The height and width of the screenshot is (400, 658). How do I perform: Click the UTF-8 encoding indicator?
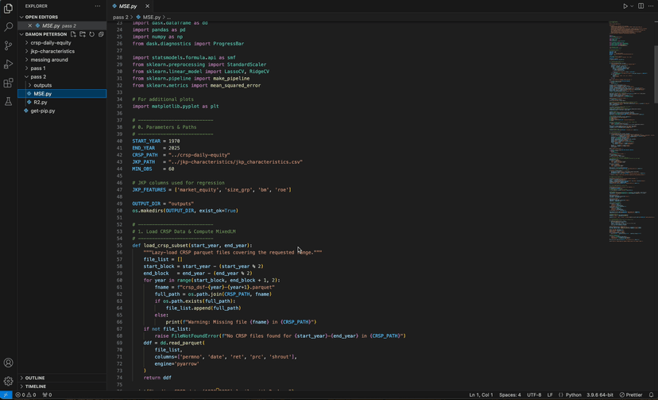(534, 394)
